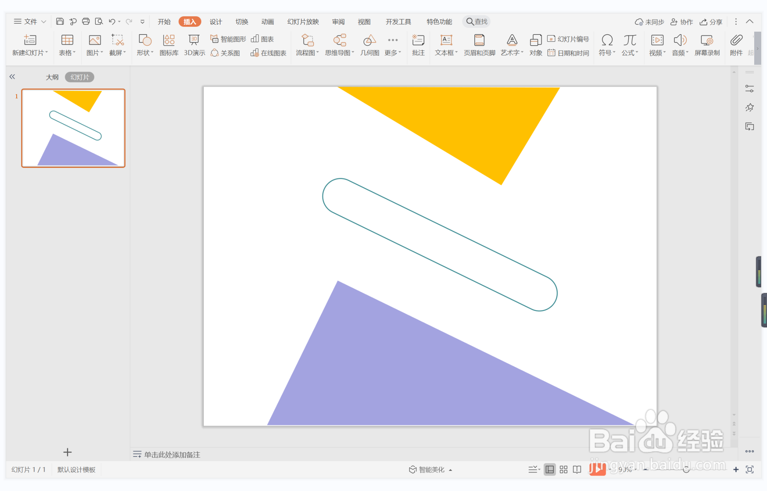Image resolution: width=767 pixels, height=491 pixels.
Task: Select slide 1 thumbnail
Action: point(73,128)
